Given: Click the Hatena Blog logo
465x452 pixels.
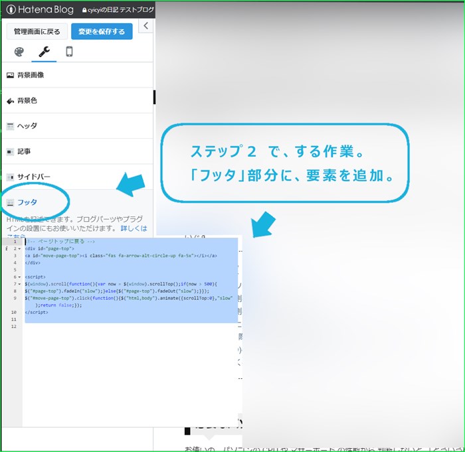Looking at the screenshot, I should coord(40,9).
